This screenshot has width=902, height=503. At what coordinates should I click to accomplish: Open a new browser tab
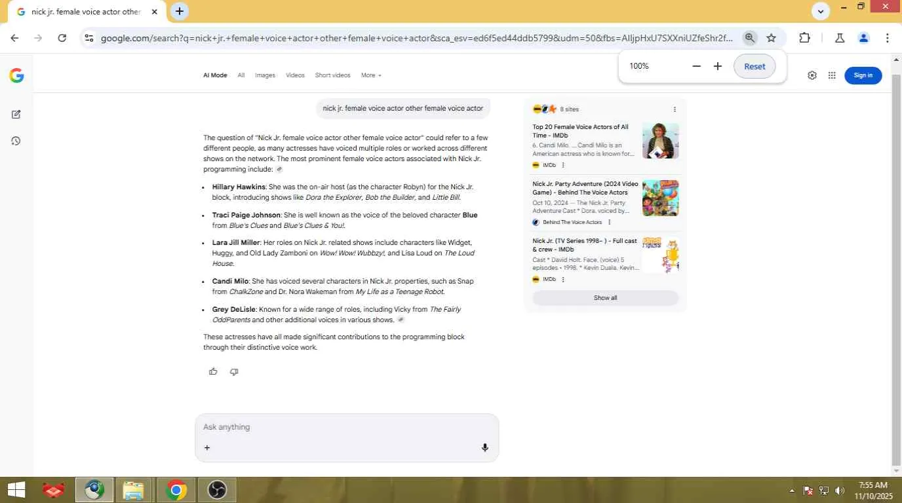pyautogui.click(x=179, y=11)
